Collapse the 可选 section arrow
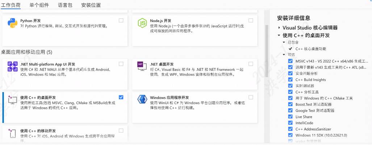 point(284,55)
